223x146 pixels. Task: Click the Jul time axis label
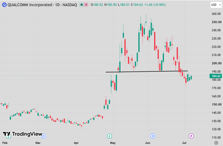(184, 143)
